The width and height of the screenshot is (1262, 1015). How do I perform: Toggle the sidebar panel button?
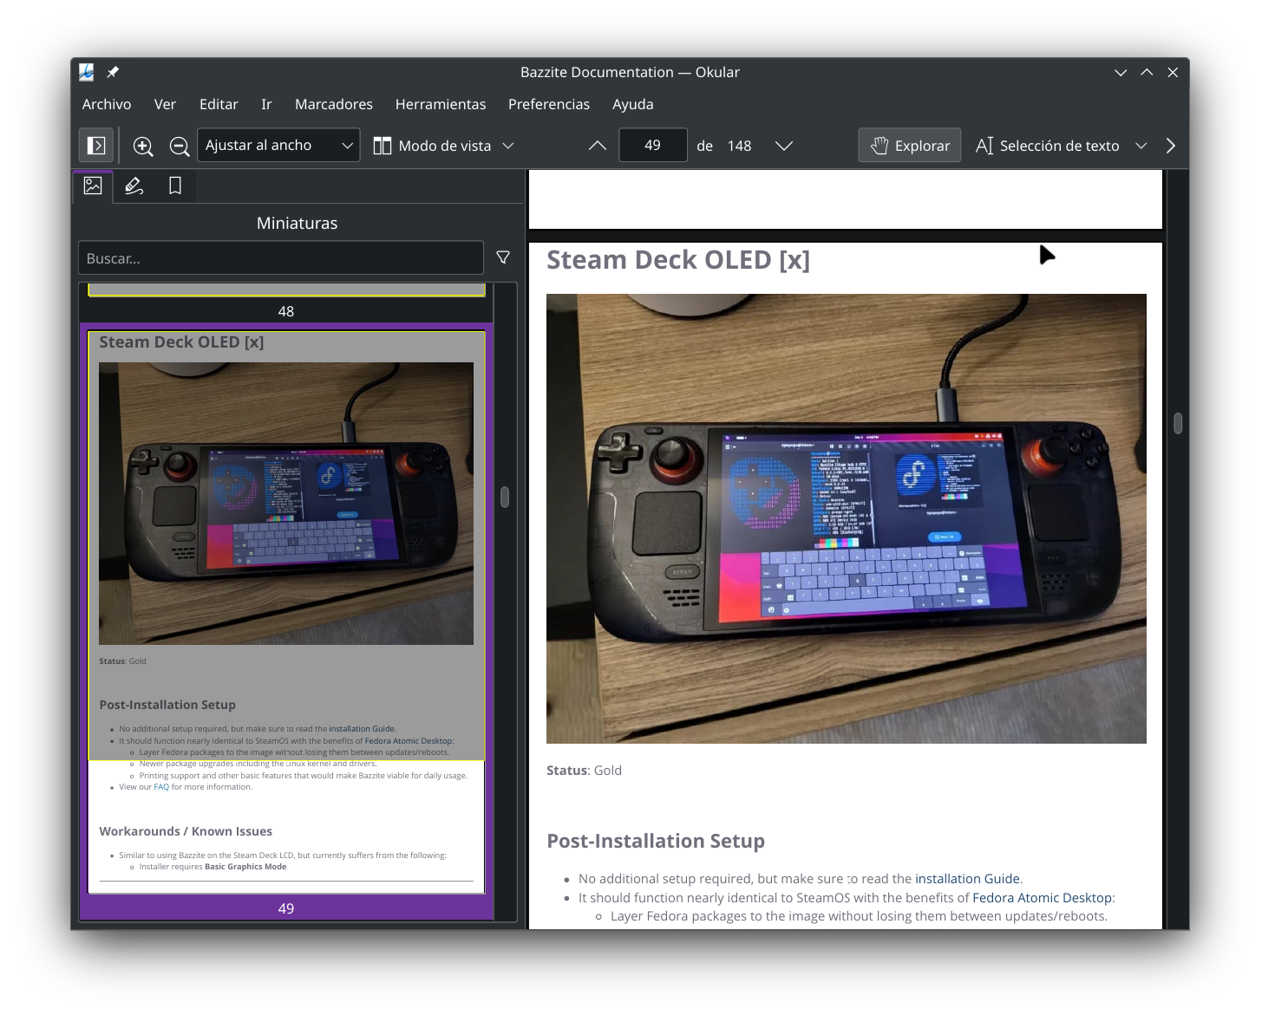[x=96, y=146]
